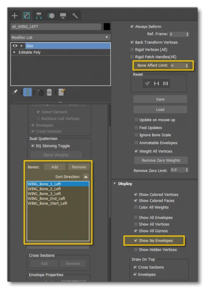
Task: Click the x0_WING_LEFT object name field
Action: (x=56, y=27)
